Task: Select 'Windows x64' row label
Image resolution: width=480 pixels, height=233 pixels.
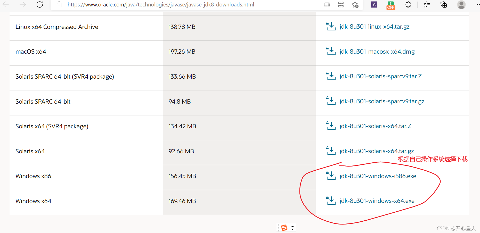Action: (x=33, y=201)
